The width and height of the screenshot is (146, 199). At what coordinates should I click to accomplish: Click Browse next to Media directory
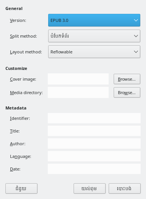click(127, 93)
